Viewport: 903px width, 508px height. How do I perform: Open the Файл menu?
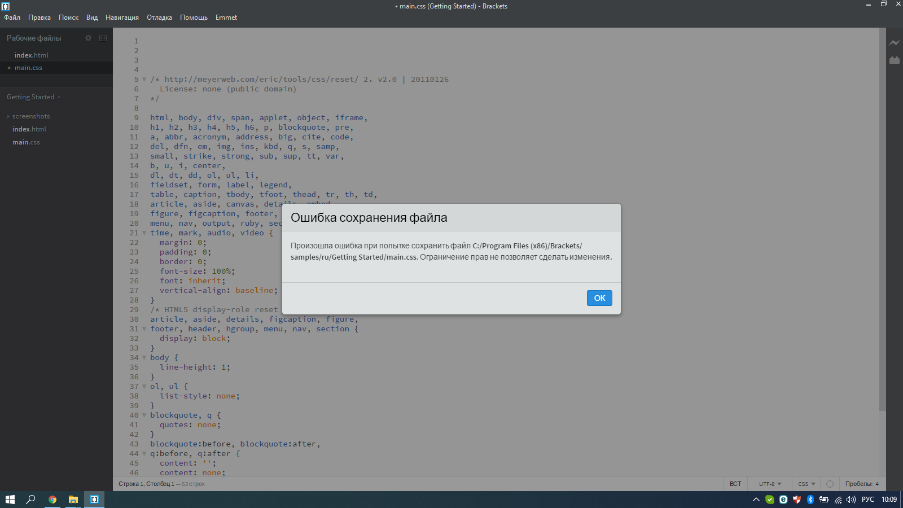pos(12,17)
